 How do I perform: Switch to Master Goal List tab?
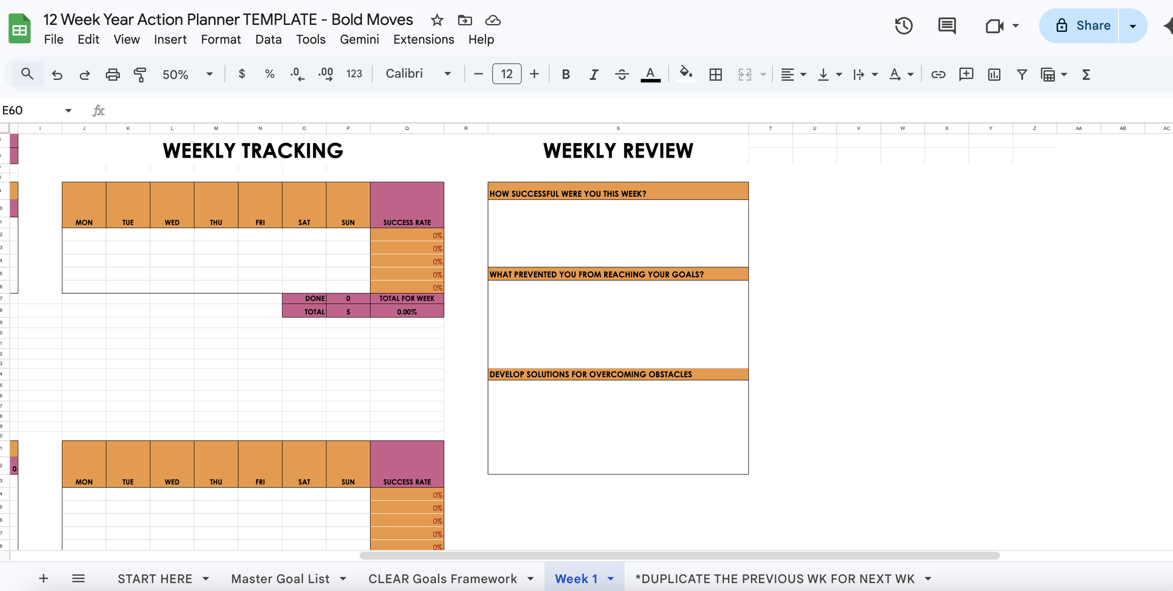coord(280,579)
